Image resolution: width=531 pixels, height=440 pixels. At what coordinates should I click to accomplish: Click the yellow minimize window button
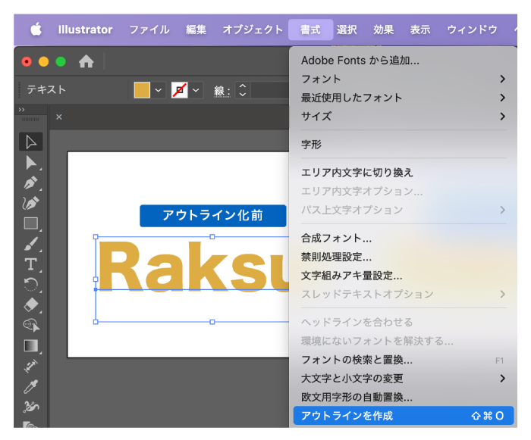(x=44, y=61)
